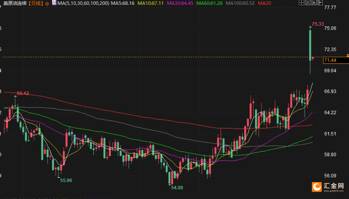Image resolution: width=349 pixels, height=199 pixels.
Task: Click the 56.09 price axis label
Action: (x=330, y=176)
